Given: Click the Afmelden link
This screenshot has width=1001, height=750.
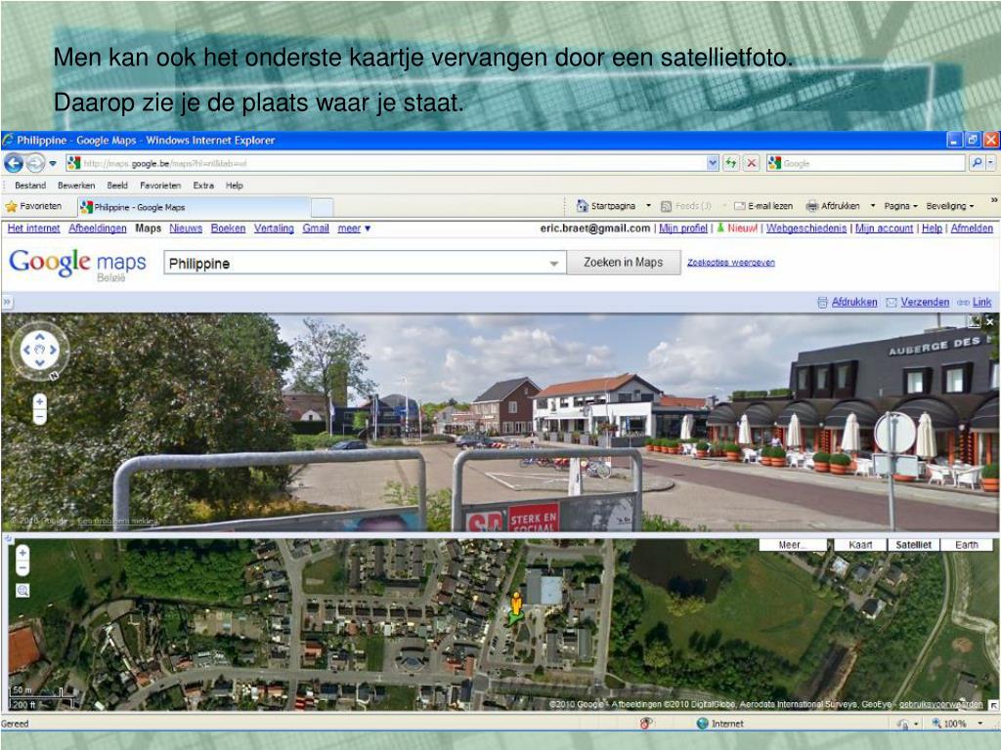Looking at the screenshot, I should [972, 229].
